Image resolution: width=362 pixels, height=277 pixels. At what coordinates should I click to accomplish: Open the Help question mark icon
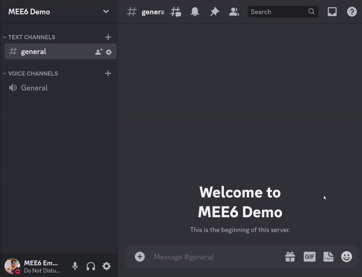tap(352, 12)
